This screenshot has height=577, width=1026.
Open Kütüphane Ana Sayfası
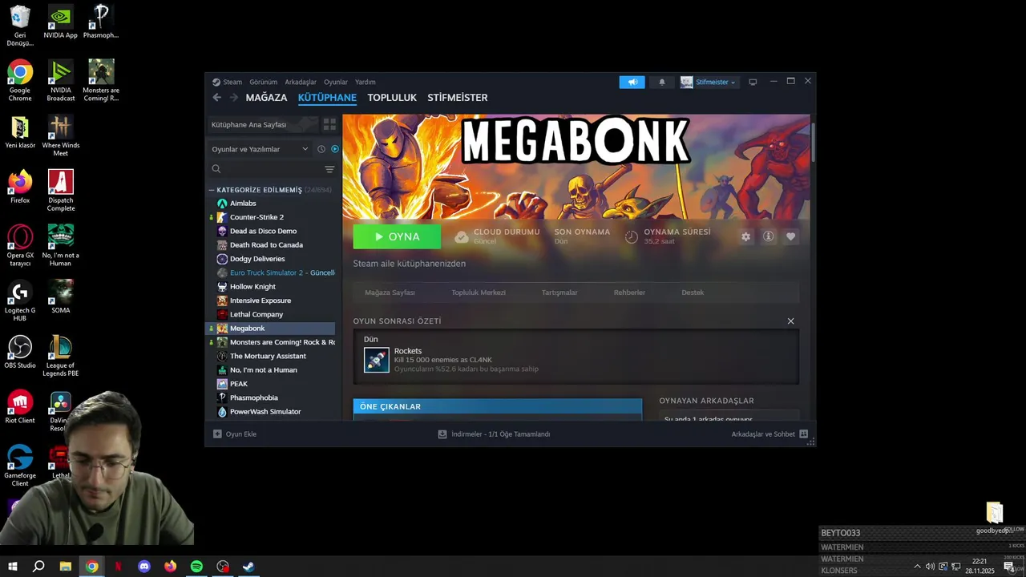coord(261,124)
